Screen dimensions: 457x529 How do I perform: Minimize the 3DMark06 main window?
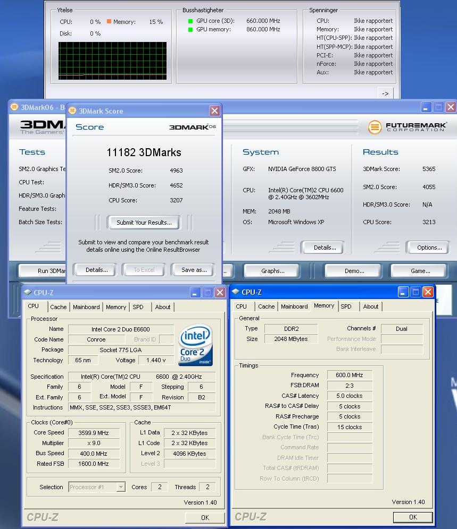pos(426,107)
